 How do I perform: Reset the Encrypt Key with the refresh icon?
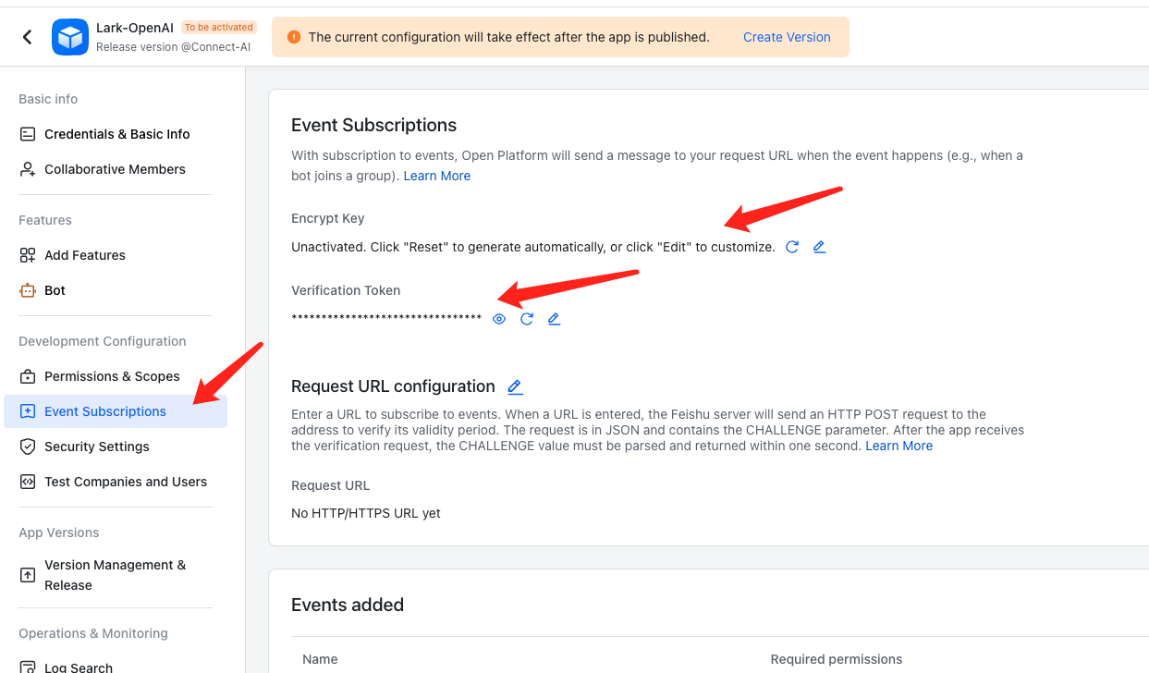tap(792, 246)
